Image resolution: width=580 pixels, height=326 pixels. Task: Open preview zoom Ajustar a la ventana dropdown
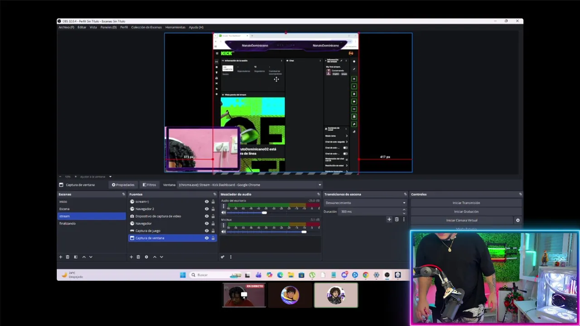coord(110,177)
